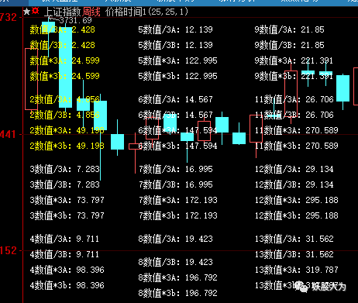
Task: Select the 12数值*3b: 295.188 line
Action: coord(297,215)
